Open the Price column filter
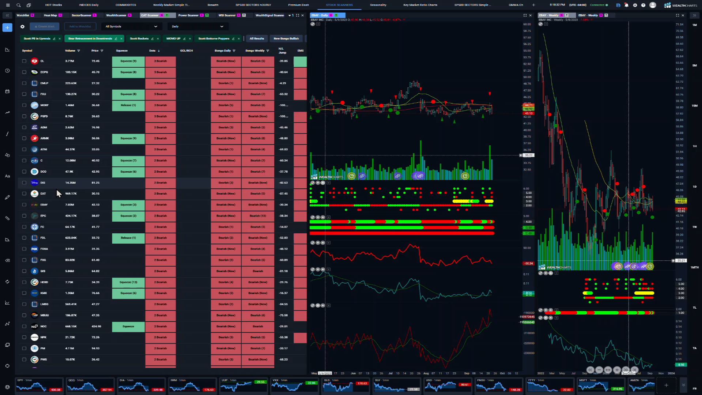702x395 pixels. [102, 51]
